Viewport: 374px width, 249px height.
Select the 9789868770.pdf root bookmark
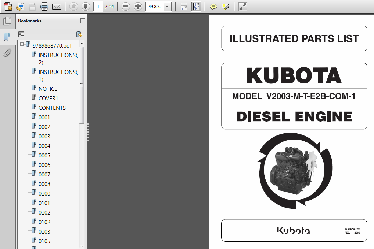[52, 45]
